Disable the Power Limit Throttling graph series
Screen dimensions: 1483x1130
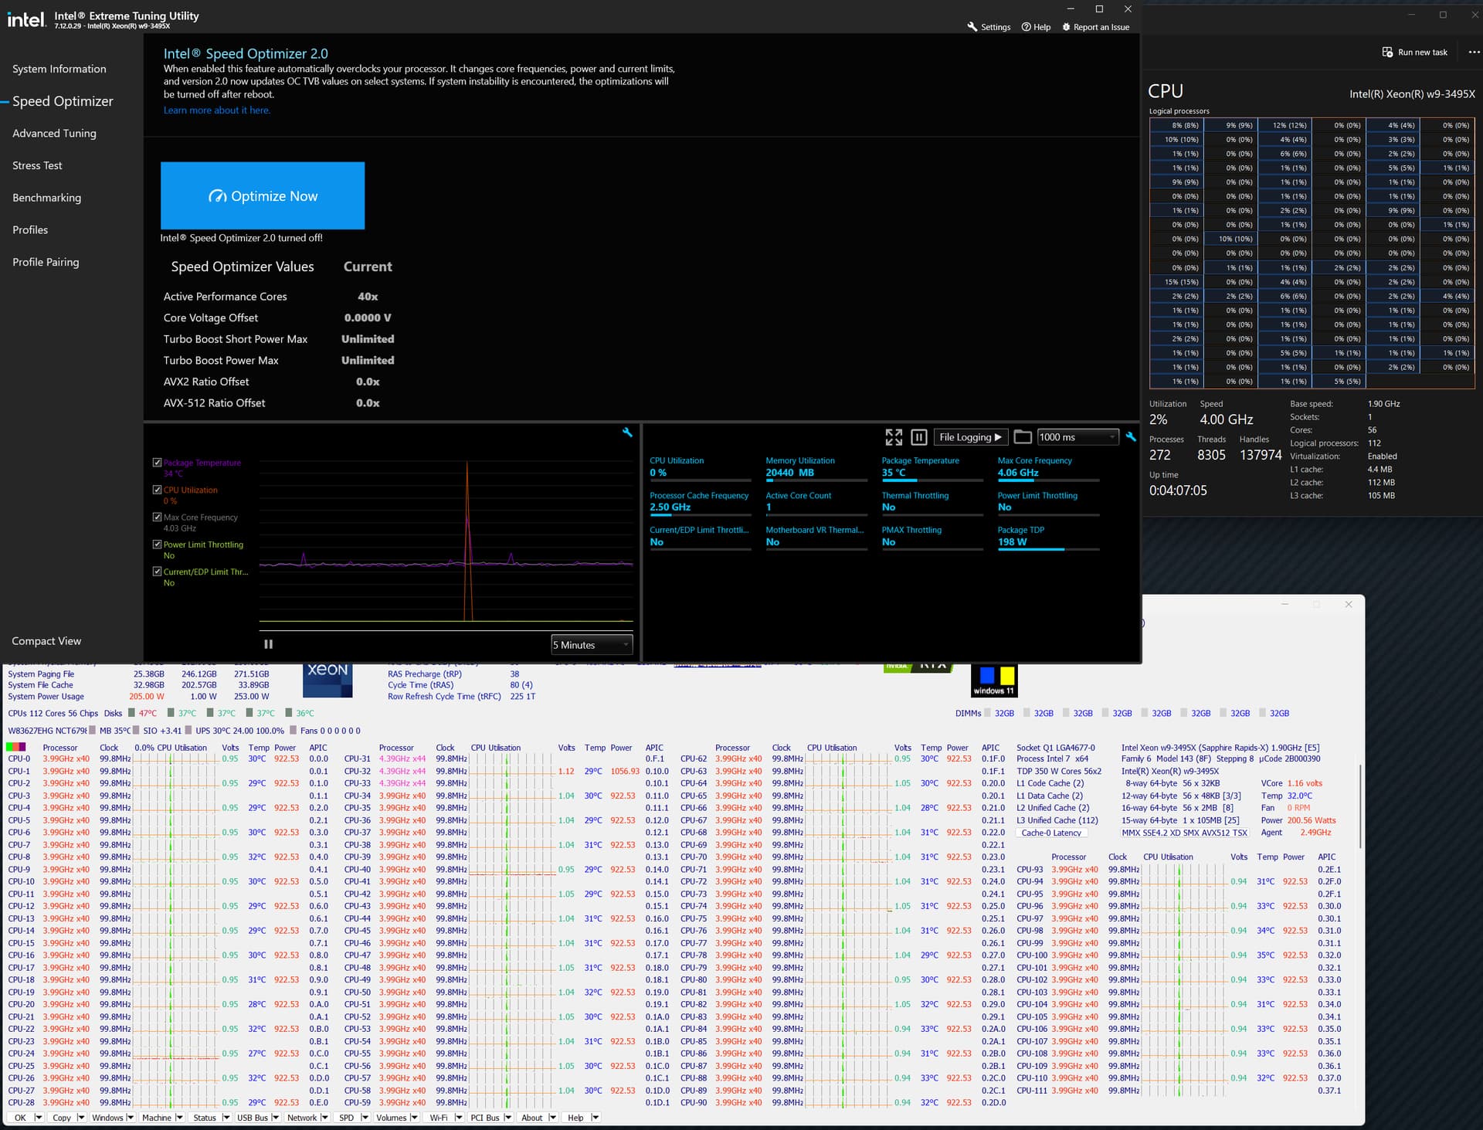[x=157, y=545]
